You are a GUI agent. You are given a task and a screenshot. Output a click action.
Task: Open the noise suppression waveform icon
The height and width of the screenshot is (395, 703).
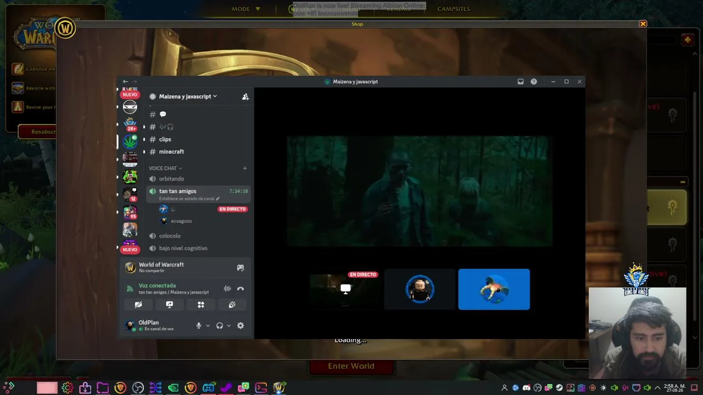click(x=227, y=289)
